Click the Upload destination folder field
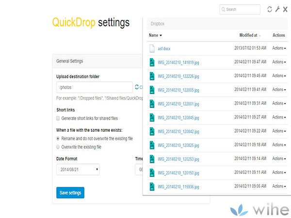This screenshot has height=218, width=291. [x=95, y=87]
